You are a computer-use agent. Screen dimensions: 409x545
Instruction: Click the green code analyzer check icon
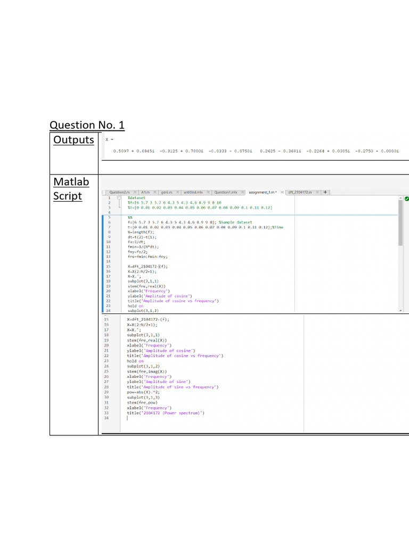406,199
